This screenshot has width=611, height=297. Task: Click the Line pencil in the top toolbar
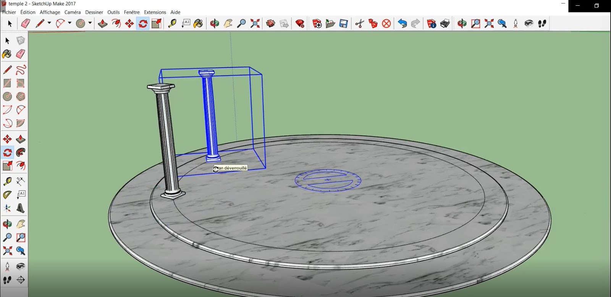click(40, 24)
